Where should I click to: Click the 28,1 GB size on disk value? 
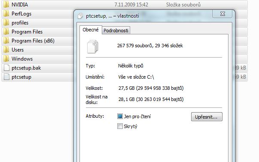151,99
